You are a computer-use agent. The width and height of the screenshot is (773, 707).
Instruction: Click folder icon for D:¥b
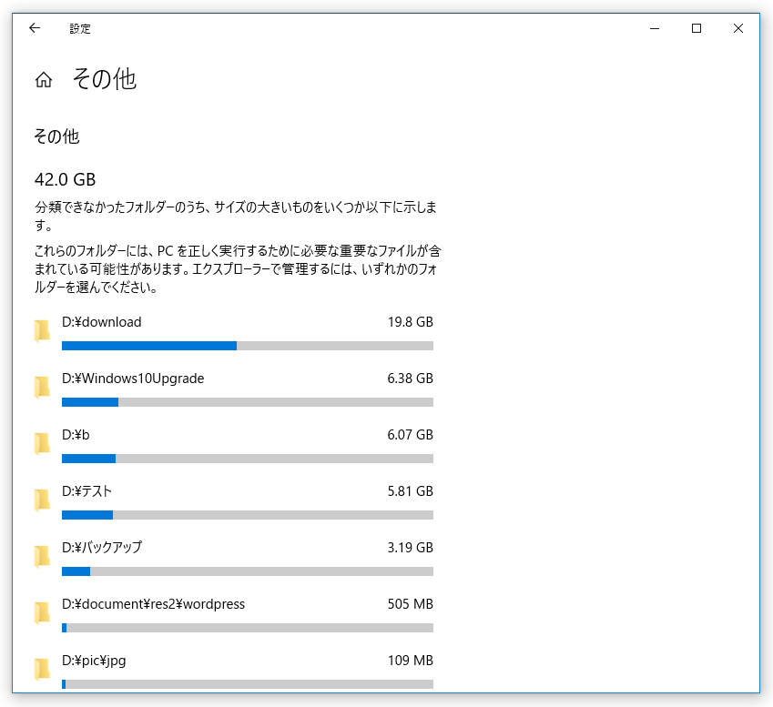coord(42,443)
